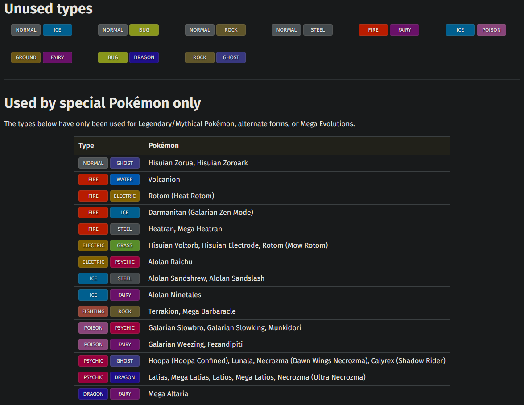Click the 'Type' column header
524x405 pixels.
(x=109, y=146)
